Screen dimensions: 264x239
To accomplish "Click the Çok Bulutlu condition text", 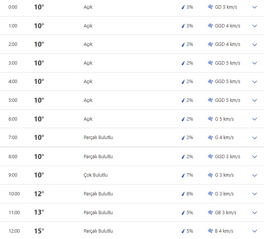I will pos(96,175).
